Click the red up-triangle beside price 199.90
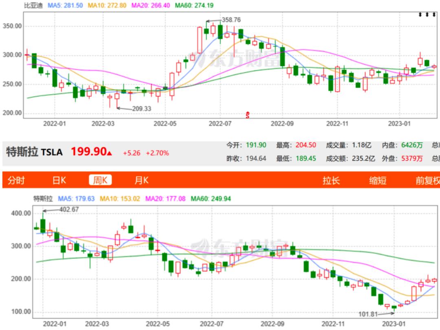This screenshot has height=330, width=440. [110, 153]
